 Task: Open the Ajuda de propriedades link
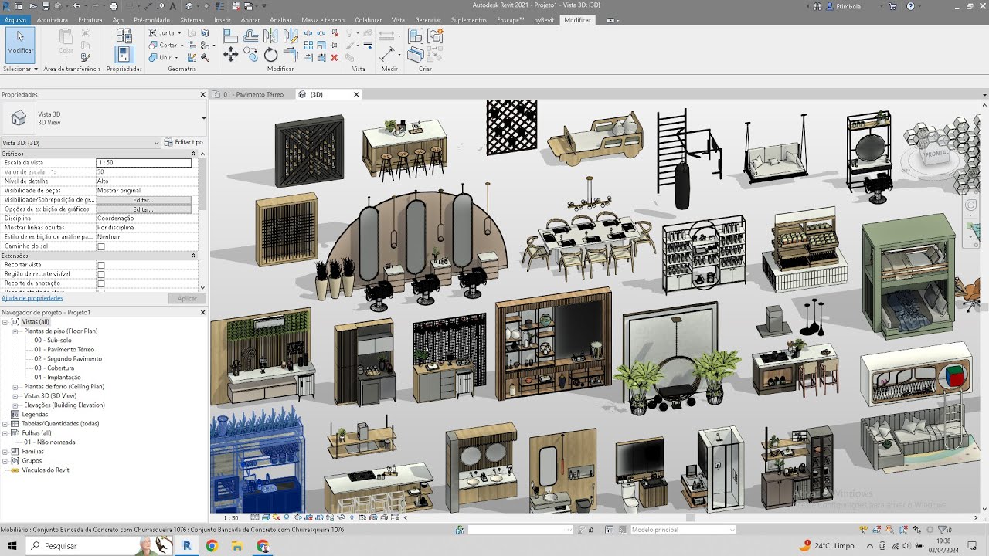[x=32, y=298]
